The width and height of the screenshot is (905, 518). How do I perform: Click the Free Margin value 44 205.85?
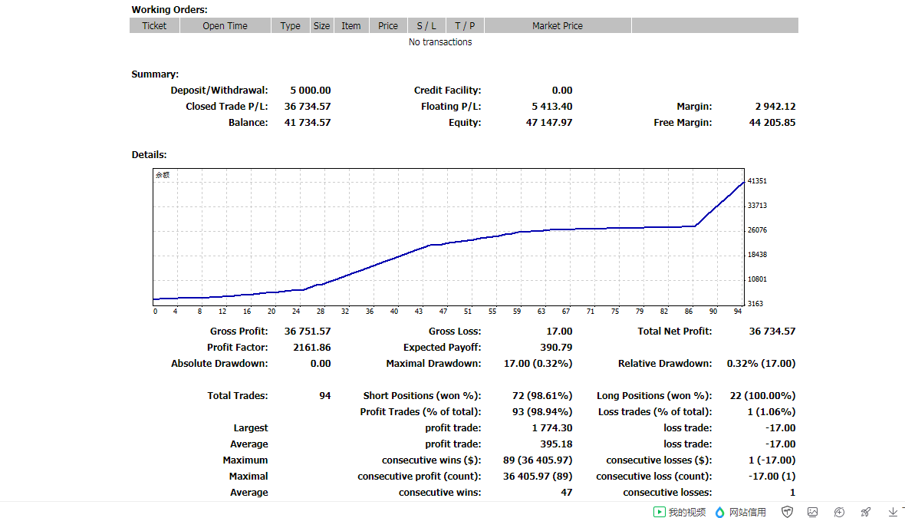click(772, 123)
